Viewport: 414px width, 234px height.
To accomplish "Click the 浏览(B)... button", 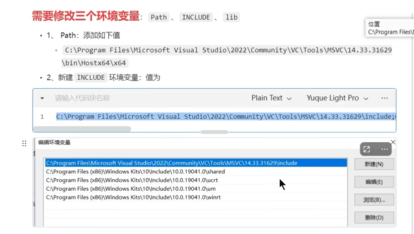I will 374,200.
